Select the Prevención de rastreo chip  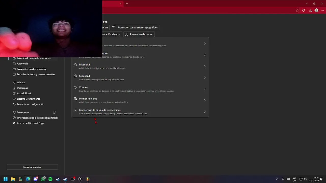click(139, 34)
